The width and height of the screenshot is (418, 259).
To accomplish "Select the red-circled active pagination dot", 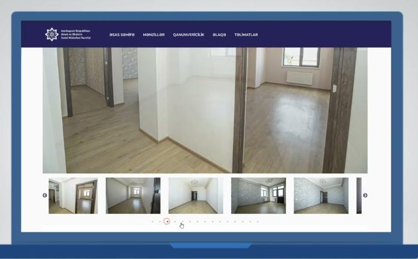I will click(167, 221).
